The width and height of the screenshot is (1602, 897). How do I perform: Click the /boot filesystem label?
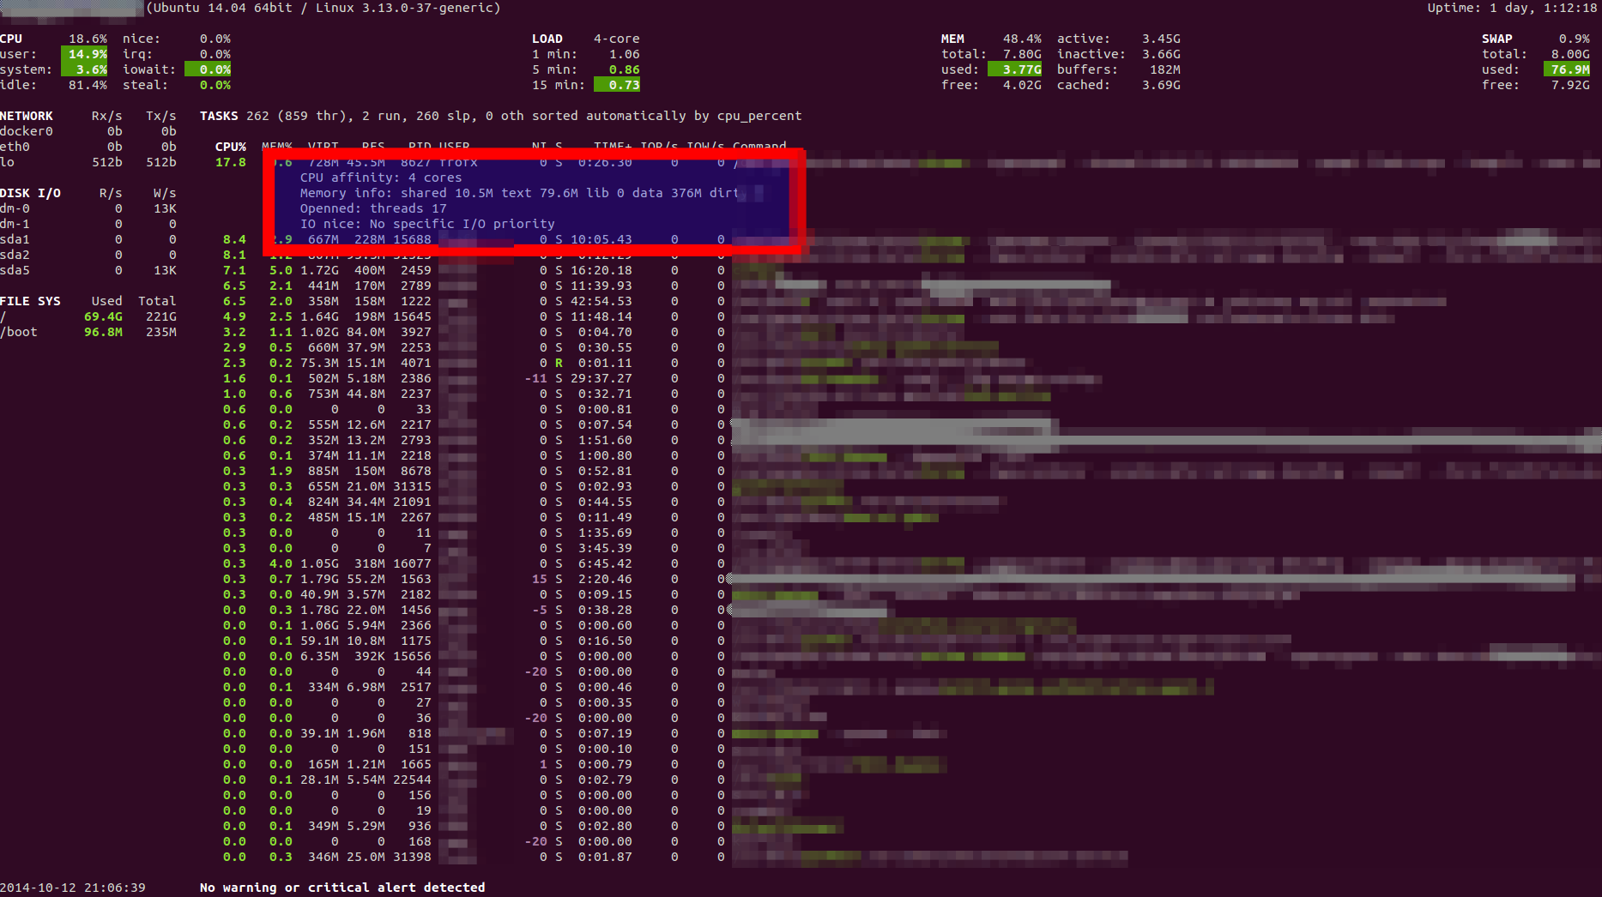click(x=19, y=332)
